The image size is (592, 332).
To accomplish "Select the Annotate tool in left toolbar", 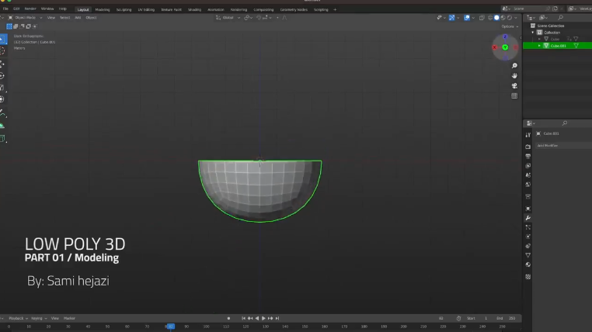I will click(x=2, y=114).
